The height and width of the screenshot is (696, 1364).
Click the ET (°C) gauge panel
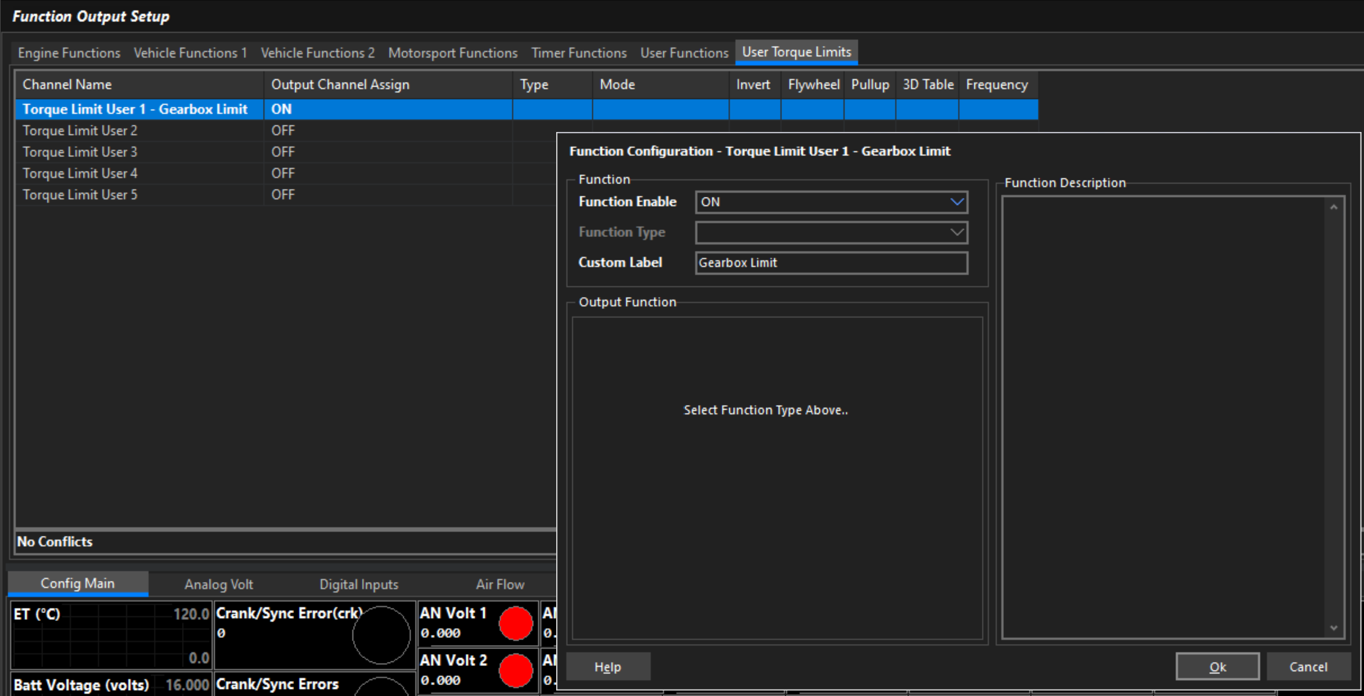coord(111,635)
